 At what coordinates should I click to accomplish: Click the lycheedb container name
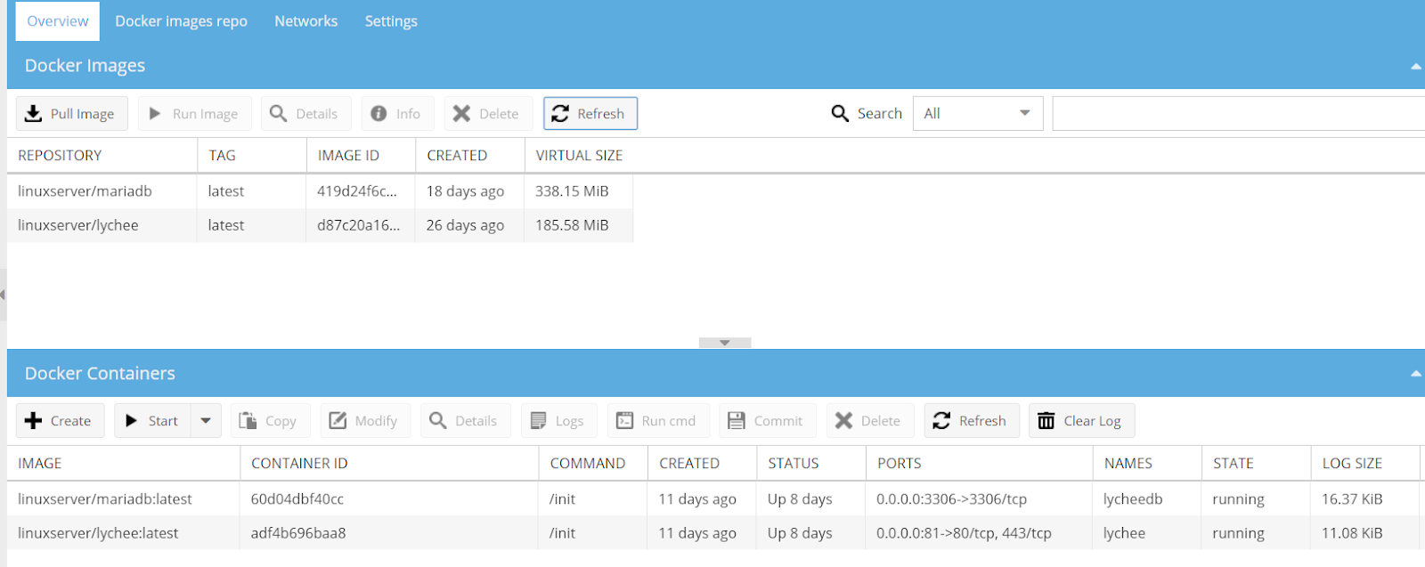click(1133, 499)
